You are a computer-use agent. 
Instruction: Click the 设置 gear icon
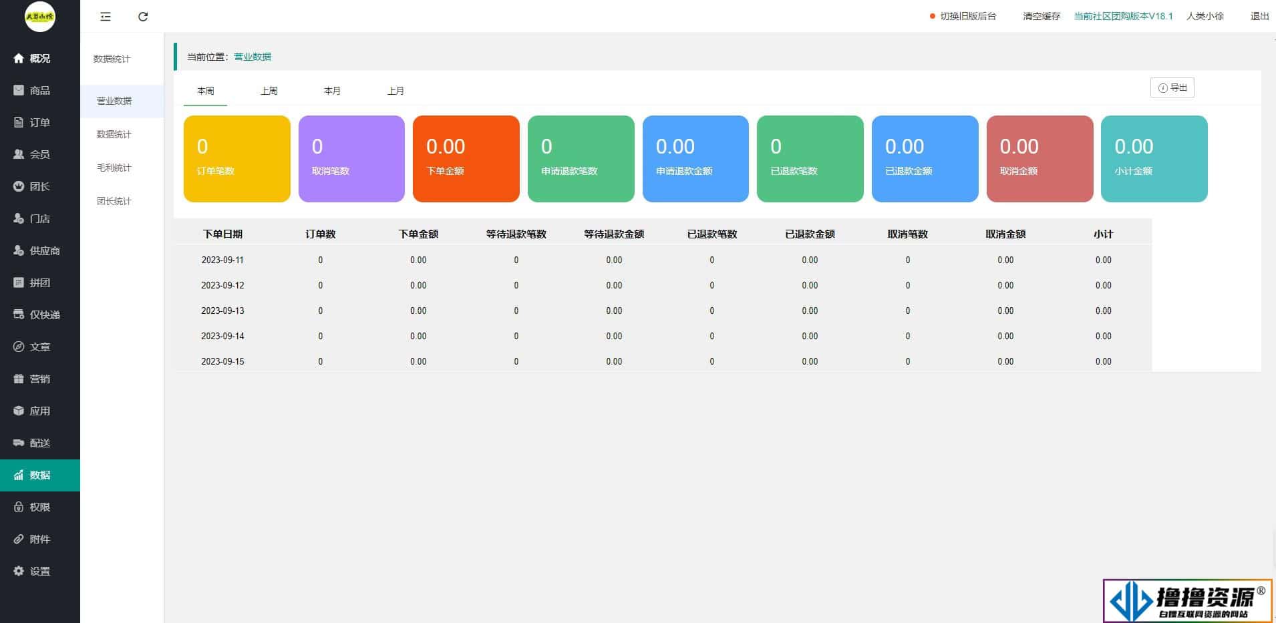click(x=19, y=571)
